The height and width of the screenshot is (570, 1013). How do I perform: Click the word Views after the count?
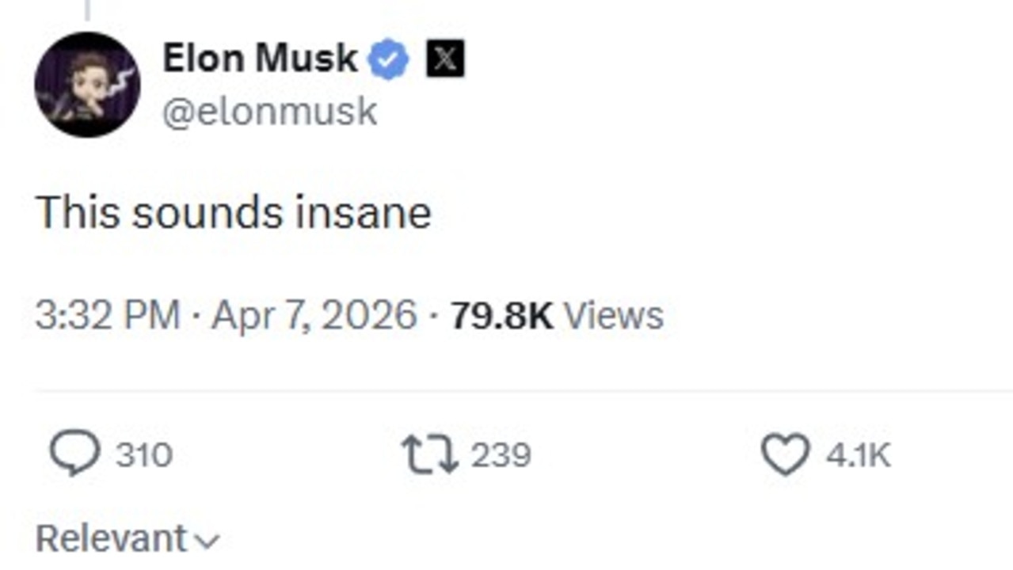tap(613, 315)
